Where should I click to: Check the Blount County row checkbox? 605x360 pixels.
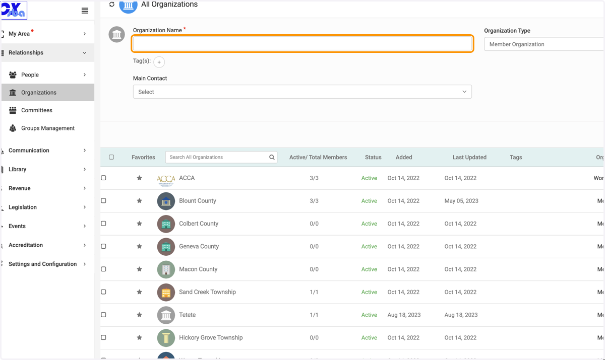[x=103, y=200]
